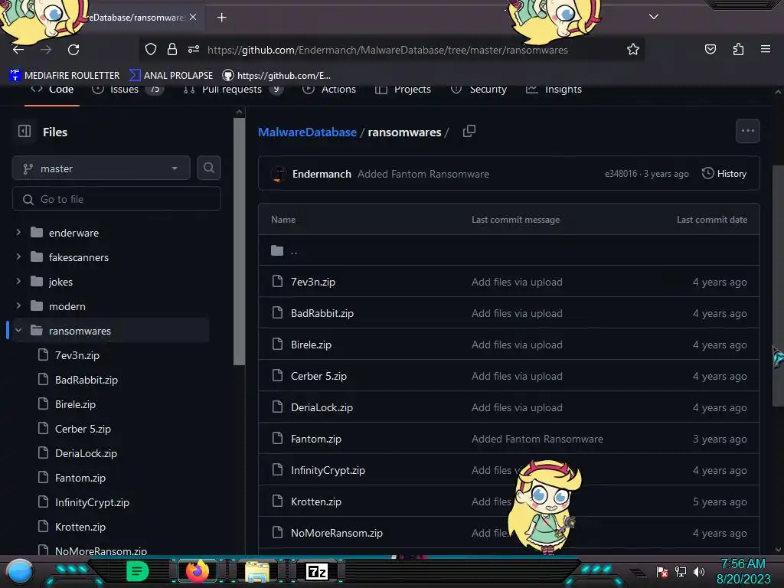The image size is (784, 588).
Task: Open commit hash e348016
Action: [620, 174]
